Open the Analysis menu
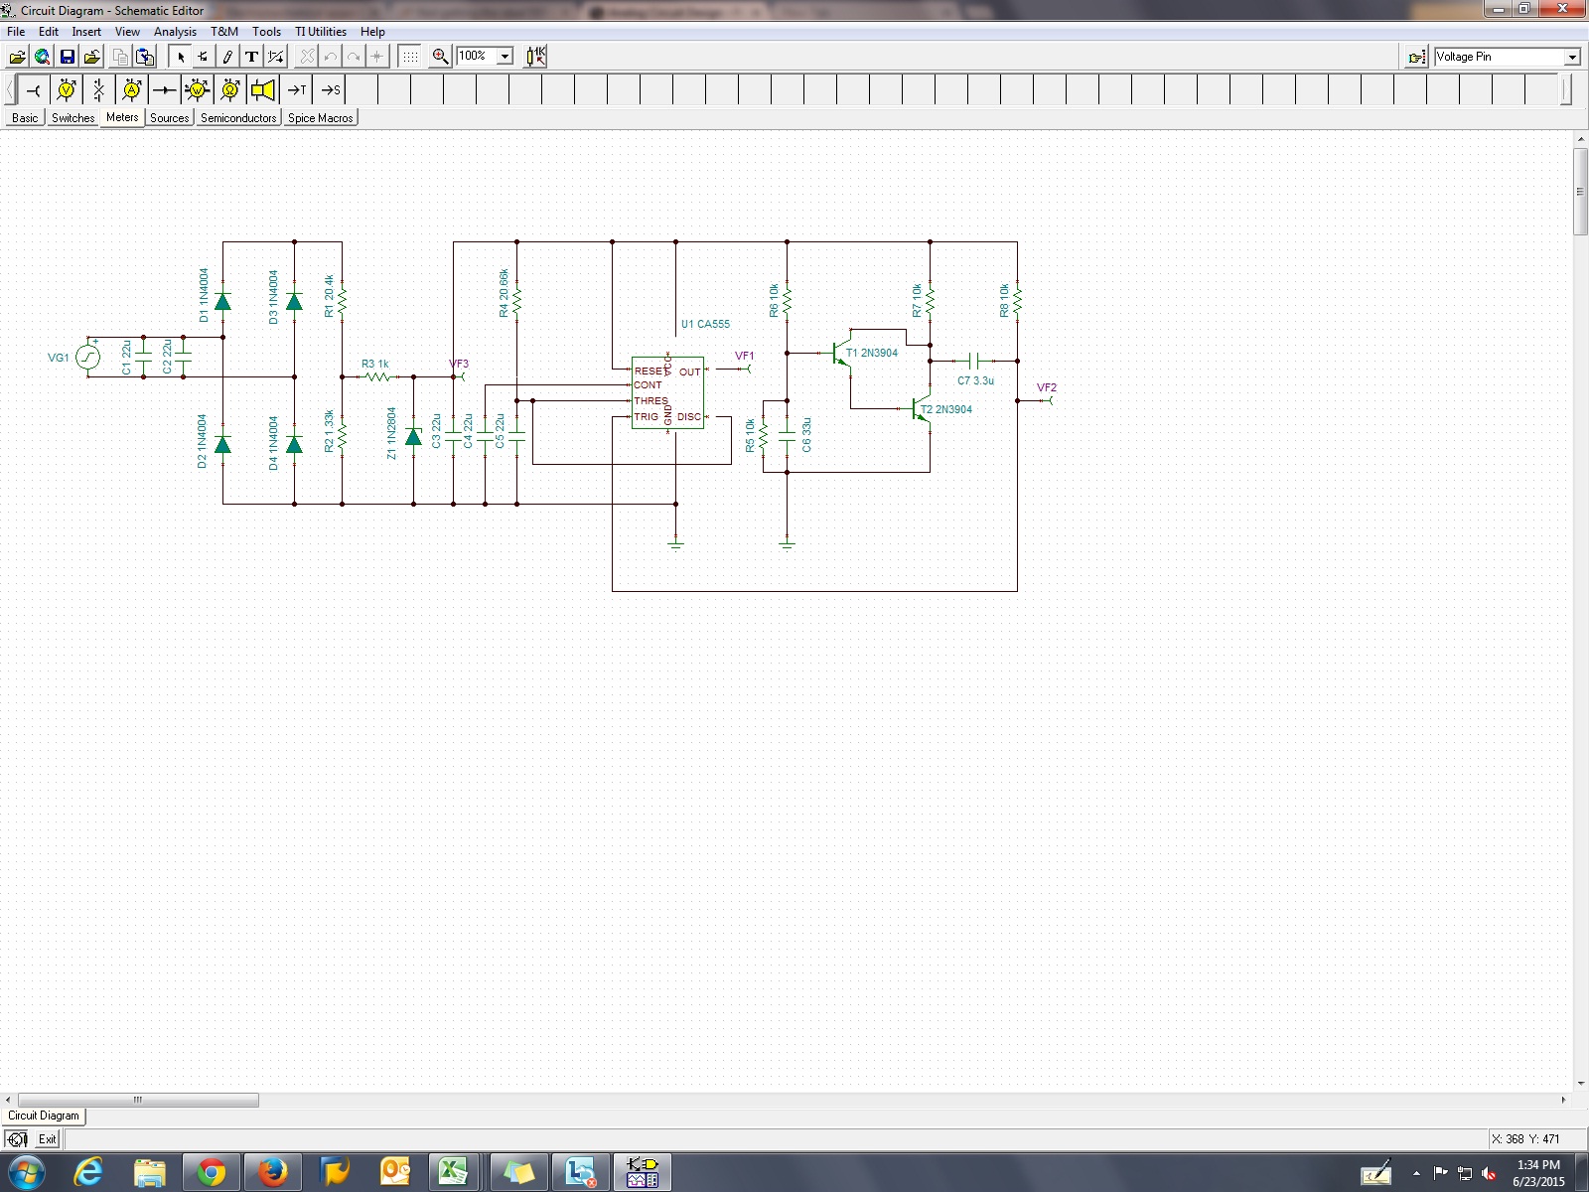Image resolution: width=1589 pixels, height=1192 pixels. (x=175, y=32)
